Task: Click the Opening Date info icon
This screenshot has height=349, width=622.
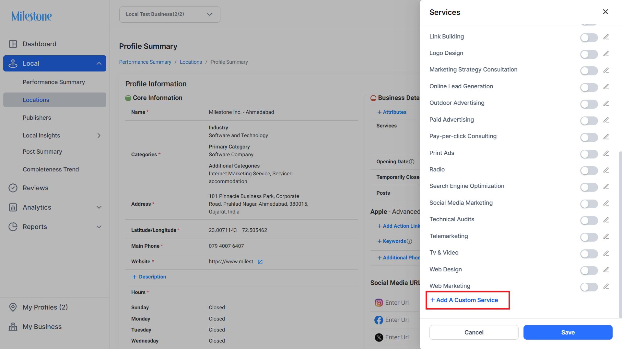Action: [x=412, y=162]
